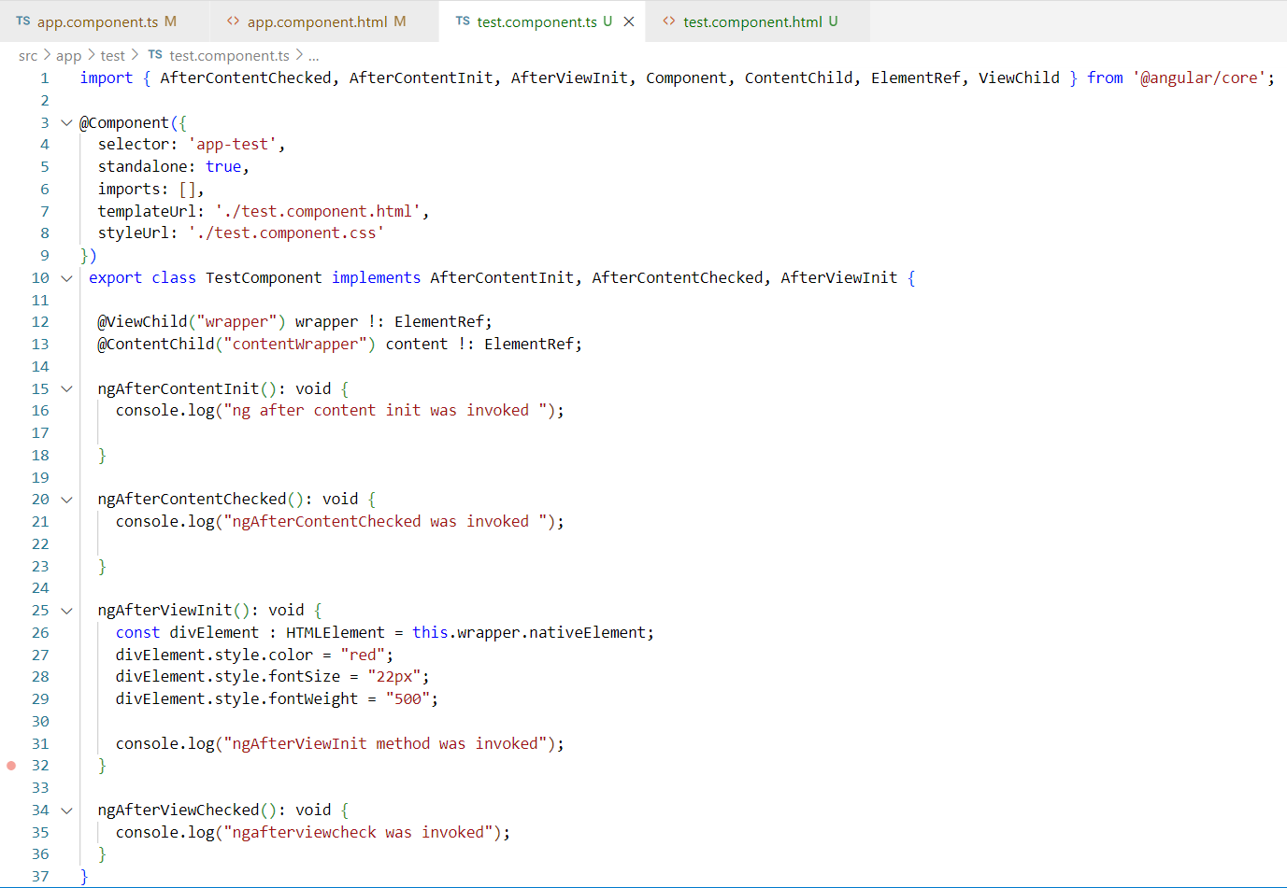Screen dimensions: 1287x888
Task: Select the src breadcrumb segment
Action: [x=28, y=56]
